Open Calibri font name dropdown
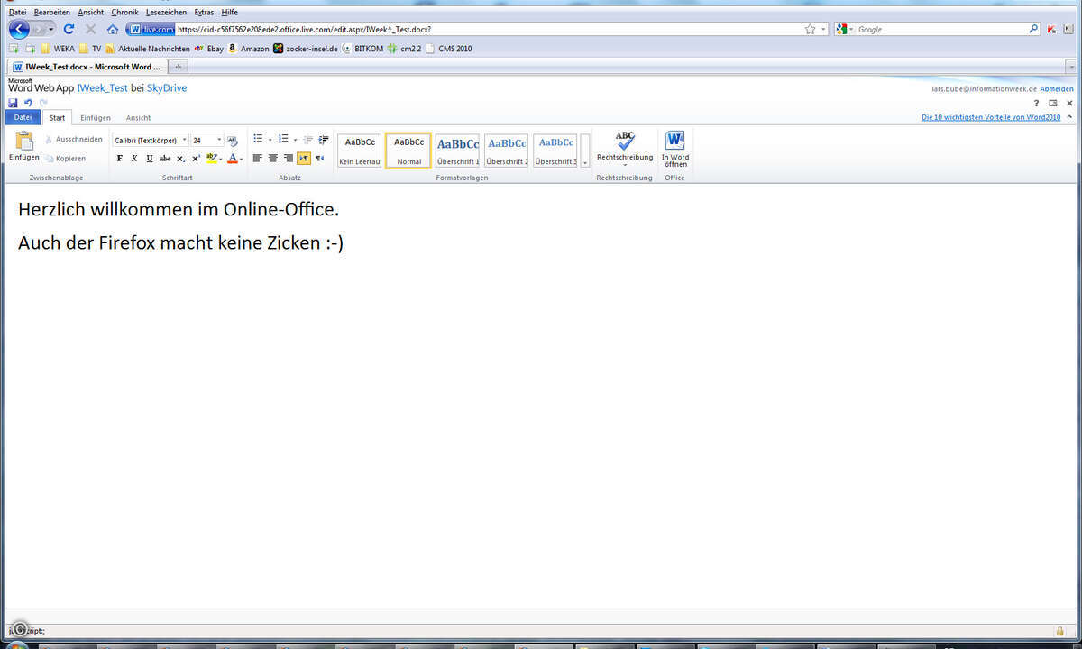Viewport: 1082px width, 649px height. coord(184,140)
